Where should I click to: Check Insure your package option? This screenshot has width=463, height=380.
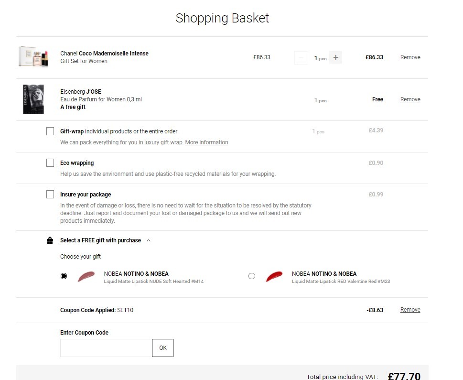[50, 195]
